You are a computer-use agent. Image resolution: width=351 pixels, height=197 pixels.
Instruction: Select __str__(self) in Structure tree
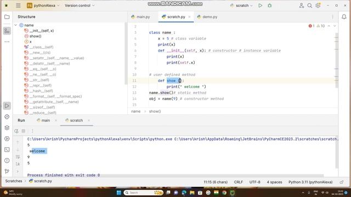pyautogui.click(x=37, y=80)
